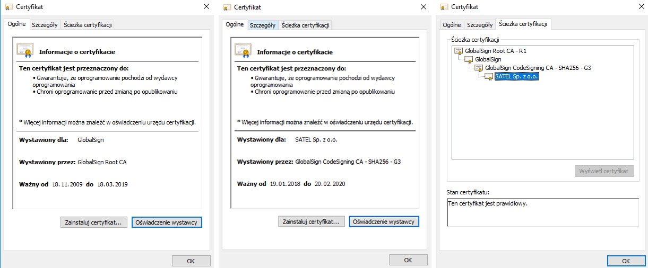Close the middle Certyfikat window

pyautogui.click(x=424, y=7)
